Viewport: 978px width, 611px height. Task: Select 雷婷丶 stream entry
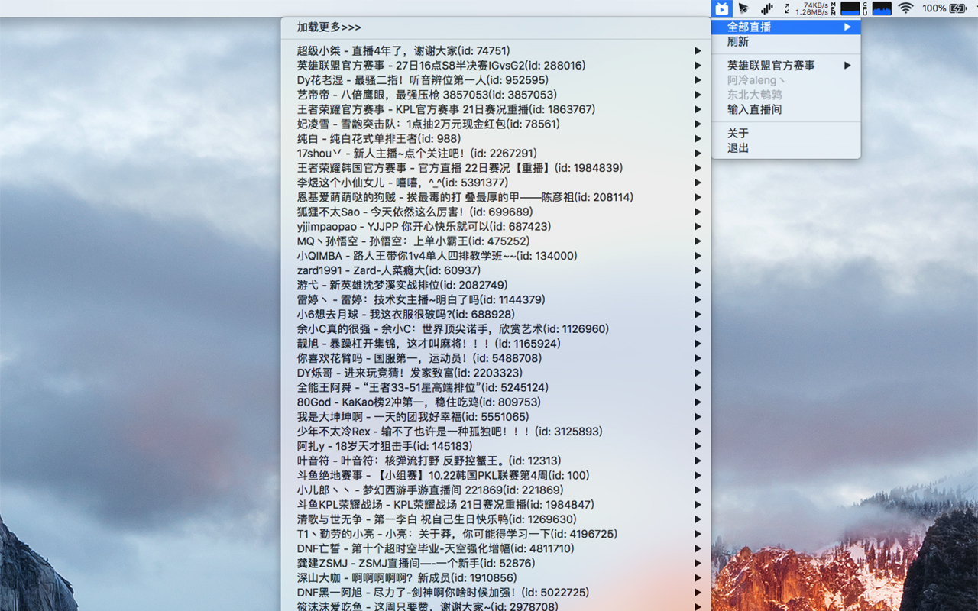tap(496, 300)
